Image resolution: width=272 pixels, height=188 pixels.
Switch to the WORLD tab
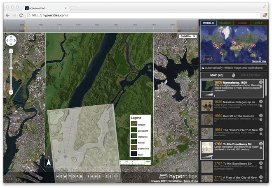[x=208, y=23]
